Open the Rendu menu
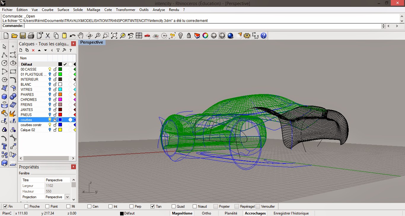Screen dimensions: 405x216 click(174, 10)
